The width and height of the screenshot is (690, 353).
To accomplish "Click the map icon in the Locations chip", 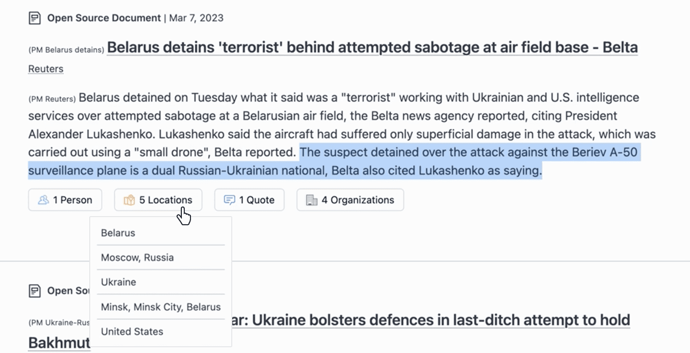I will (x=129, y=200).
